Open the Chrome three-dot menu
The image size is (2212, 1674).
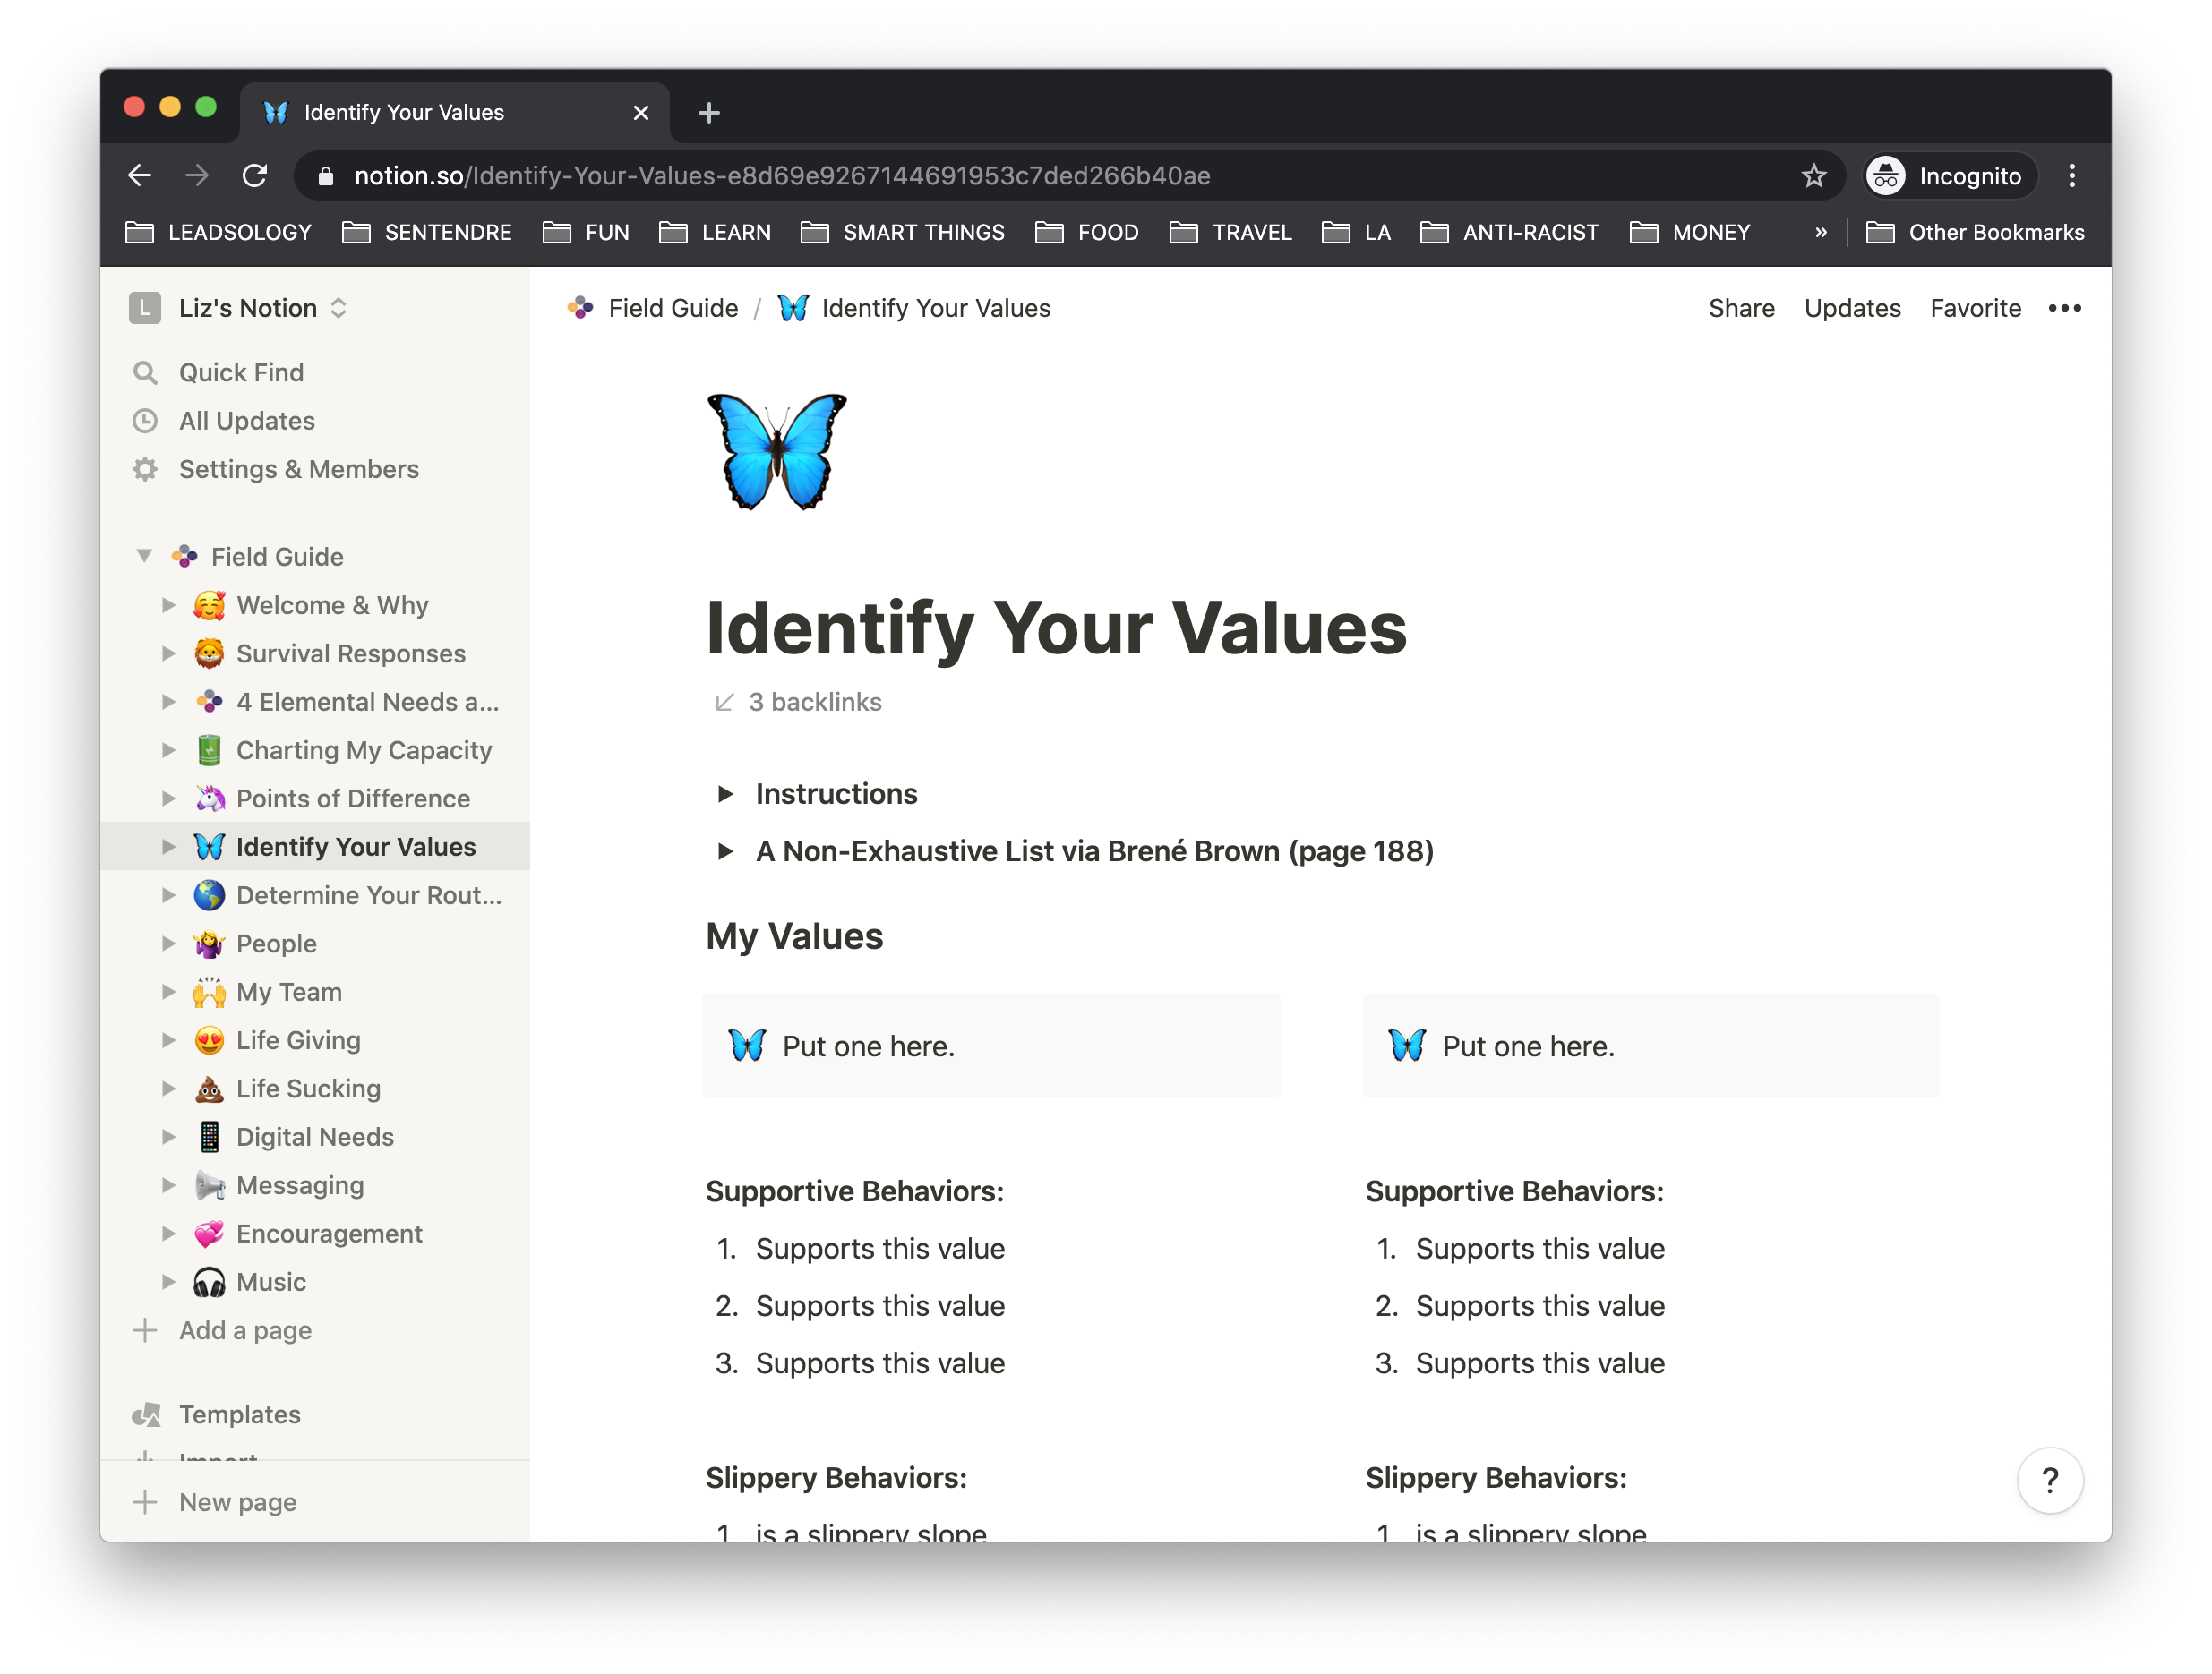coord(2072,175)
